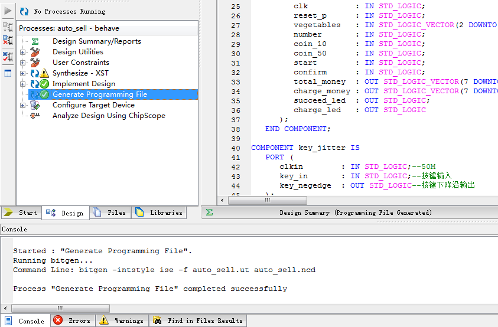Click the Run process play button
Viewport: 498px width, 327px height.
8,11
